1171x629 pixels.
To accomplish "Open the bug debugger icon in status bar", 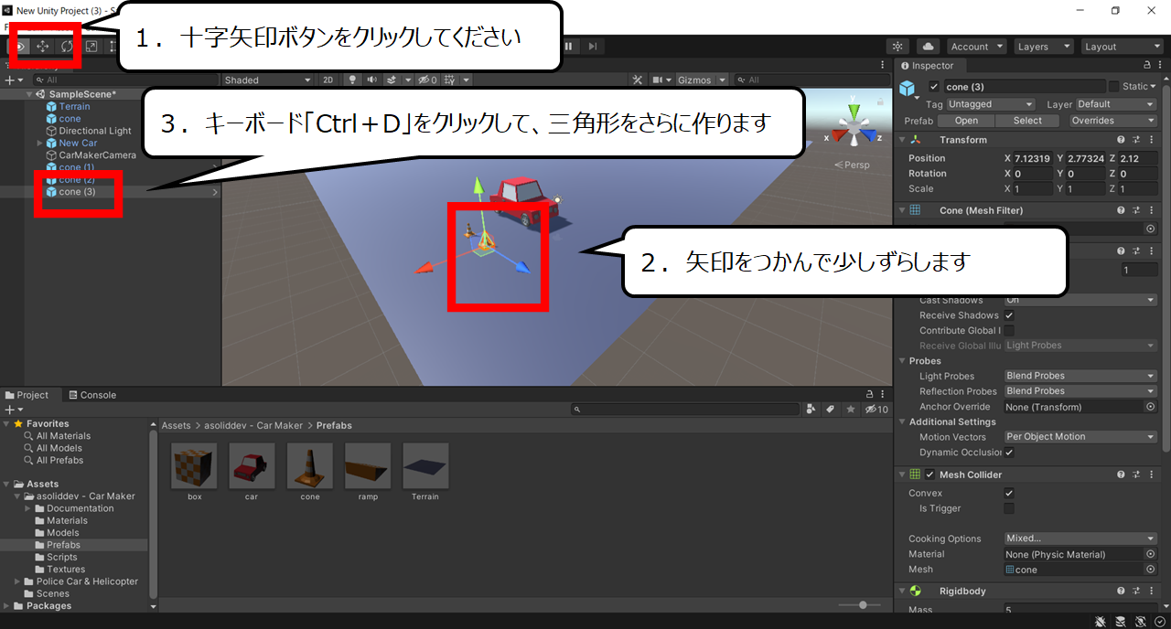I will click(1100, 621).
